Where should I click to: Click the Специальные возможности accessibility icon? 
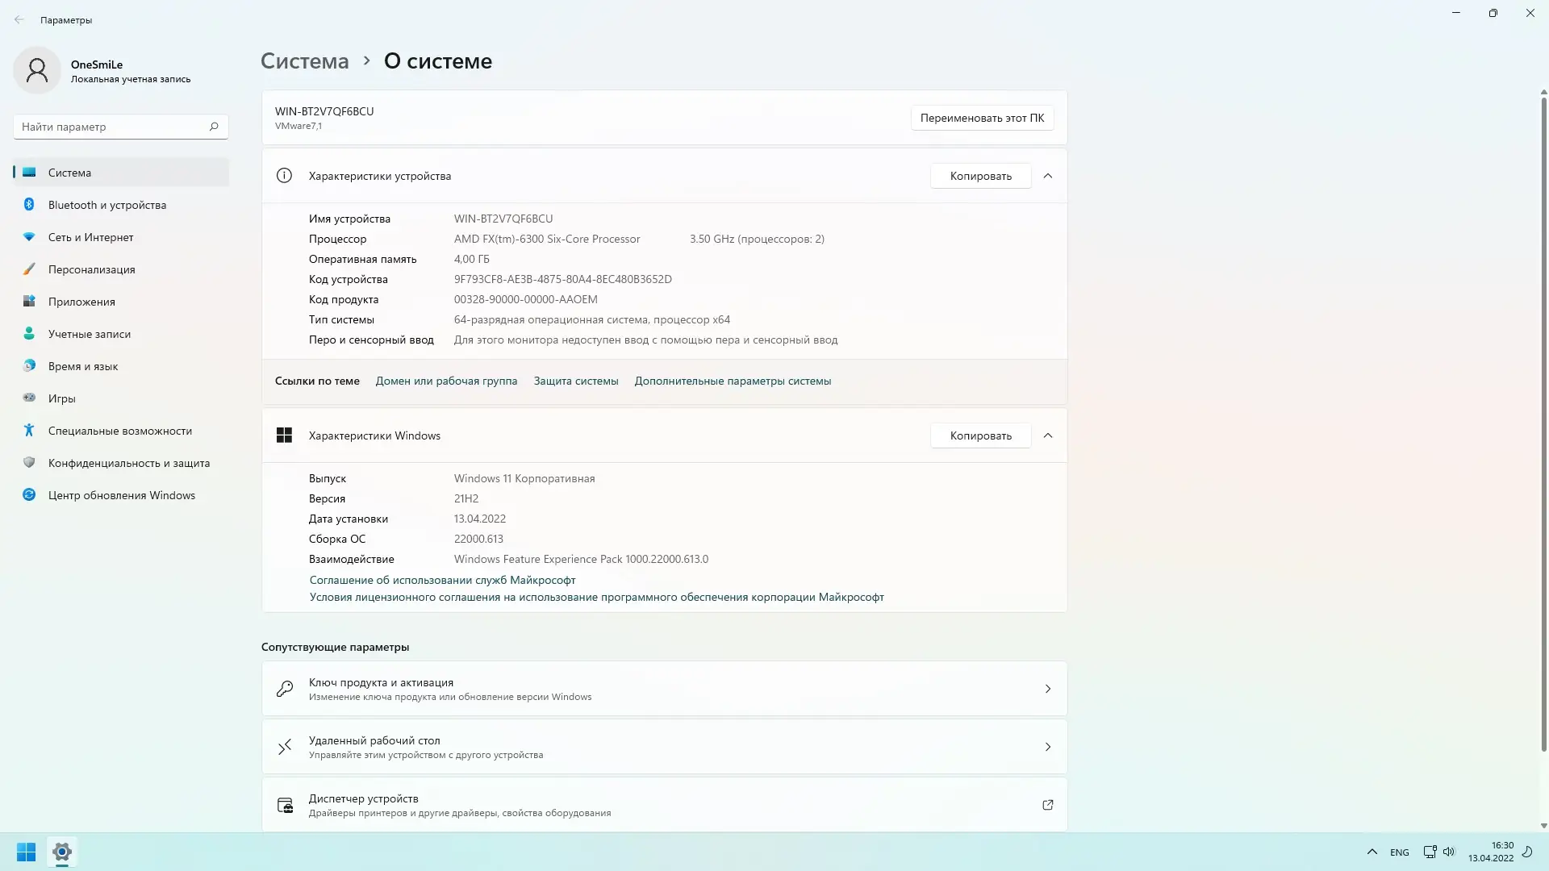click(29, 431)
